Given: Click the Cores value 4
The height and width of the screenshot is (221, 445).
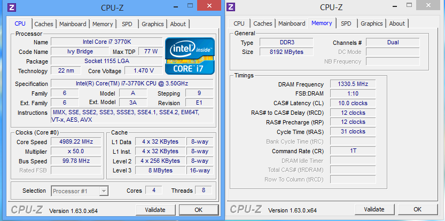Looking at the screenshot, I should click(x=154, y=190).
